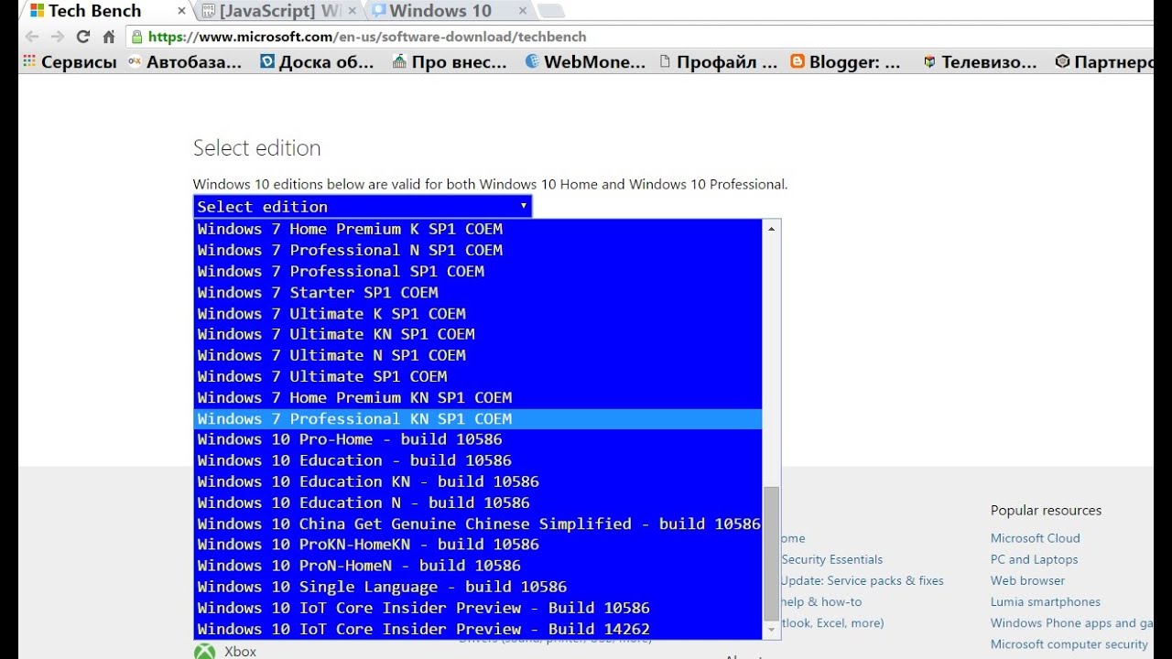Open the PC and Laptops link
This screenshot has height=659, width=1172.
(1034, 559)
